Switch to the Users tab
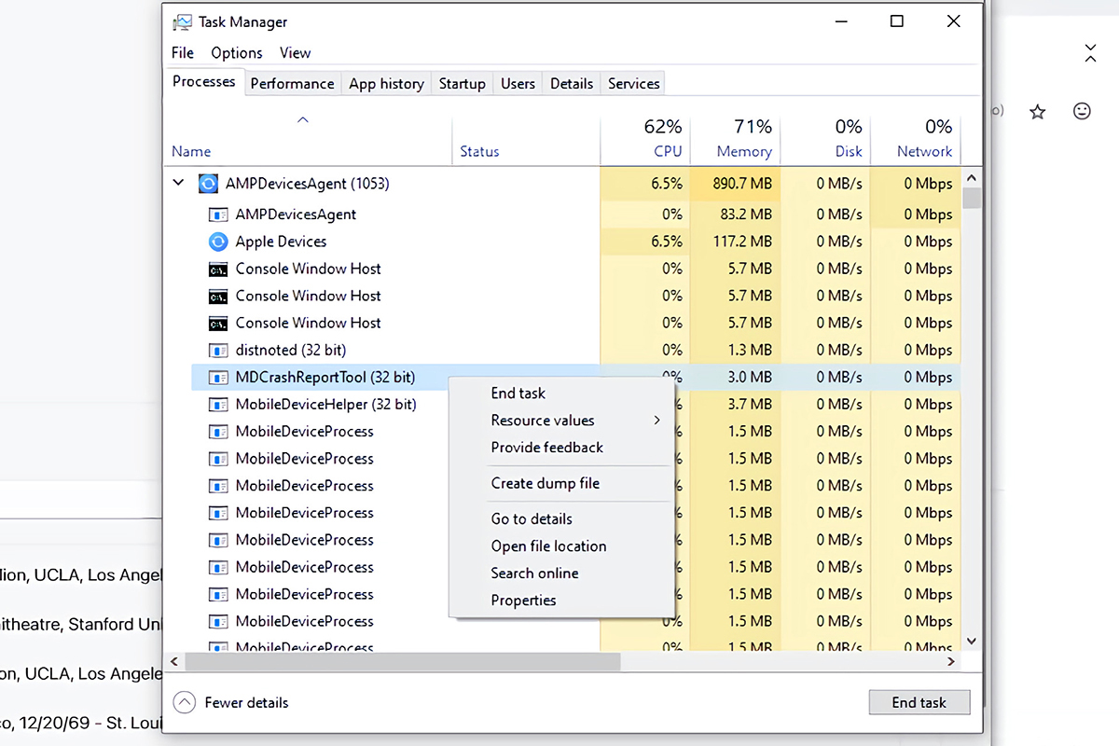 [518, 83]
